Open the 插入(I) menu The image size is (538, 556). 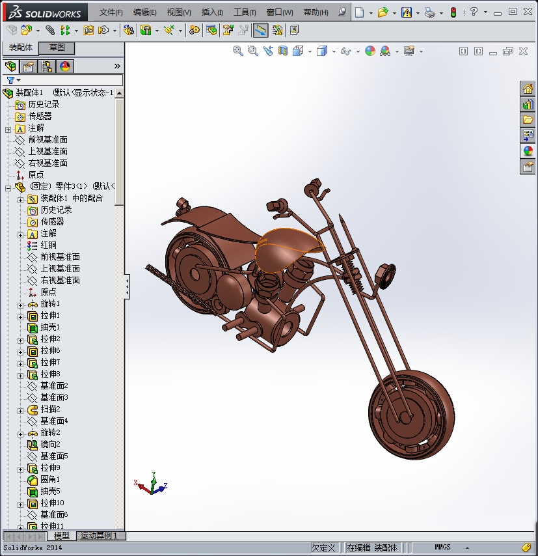[212, 13]
